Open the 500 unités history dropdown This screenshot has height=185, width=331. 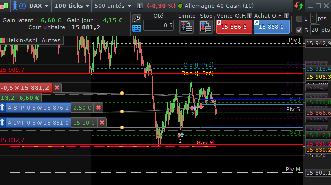pyautogui.click(x=113, y=6)
